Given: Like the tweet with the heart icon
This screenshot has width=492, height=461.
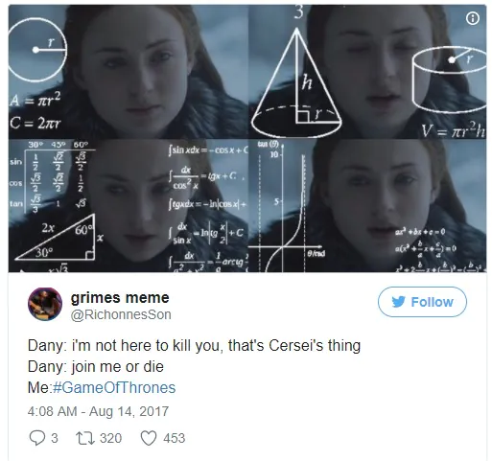Looking at the screenshot, I should click(x=149, y=438).
